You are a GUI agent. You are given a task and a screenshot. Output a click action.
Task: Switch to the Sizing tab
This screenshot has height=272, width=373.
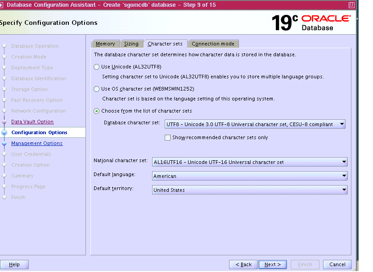(x=131, y=44)
